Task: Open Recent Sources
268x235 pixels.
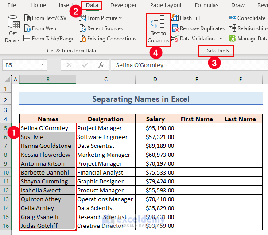Action: point(101,28)
